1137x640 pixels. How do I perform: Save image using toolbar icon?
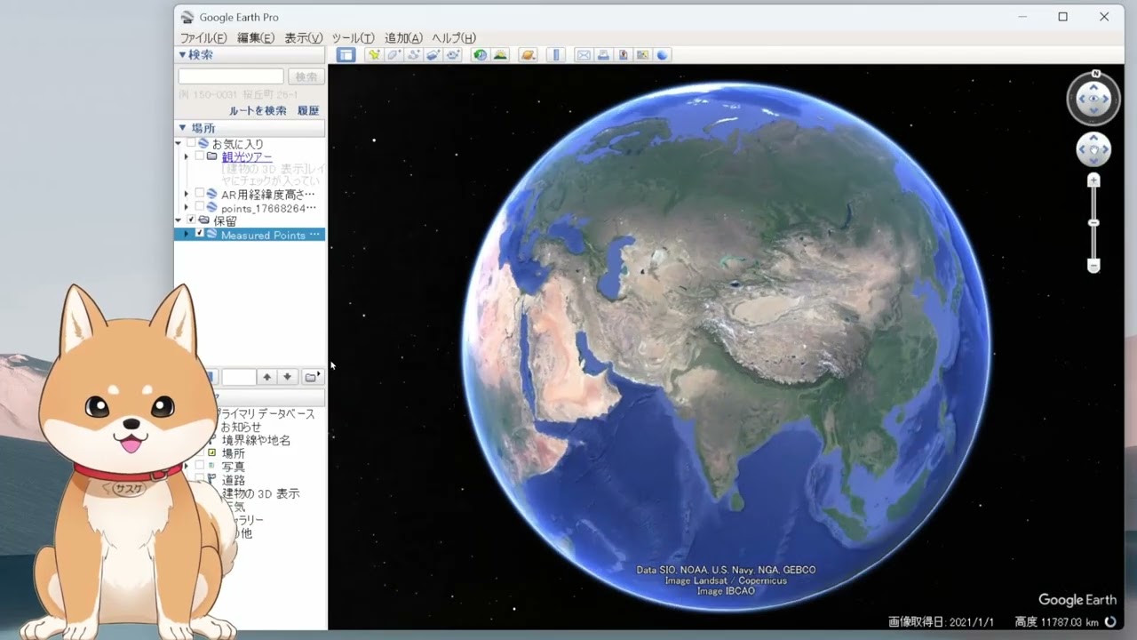coord(623,55)
